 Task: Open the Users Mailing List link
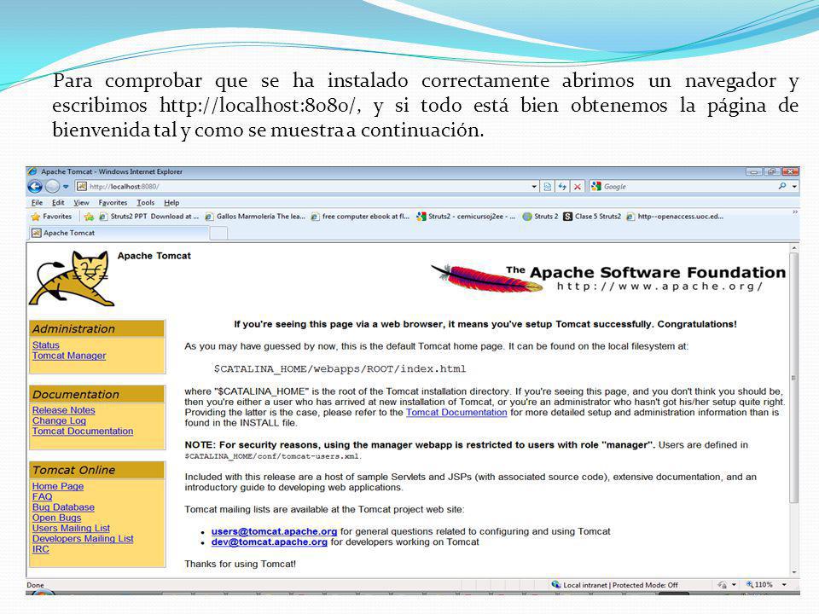71,528
